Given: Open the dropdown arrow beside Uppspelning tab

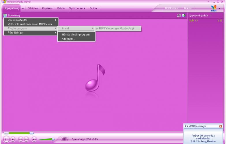Looking at the screenshot, I should pyautogui.click(x=23, y=8).
